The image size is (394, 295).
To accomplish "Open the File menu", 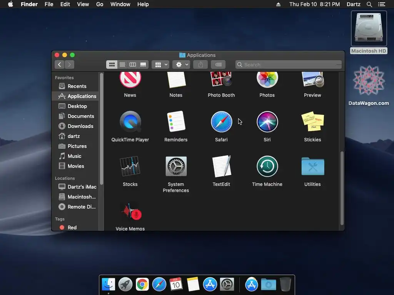I will pos(49,4).
